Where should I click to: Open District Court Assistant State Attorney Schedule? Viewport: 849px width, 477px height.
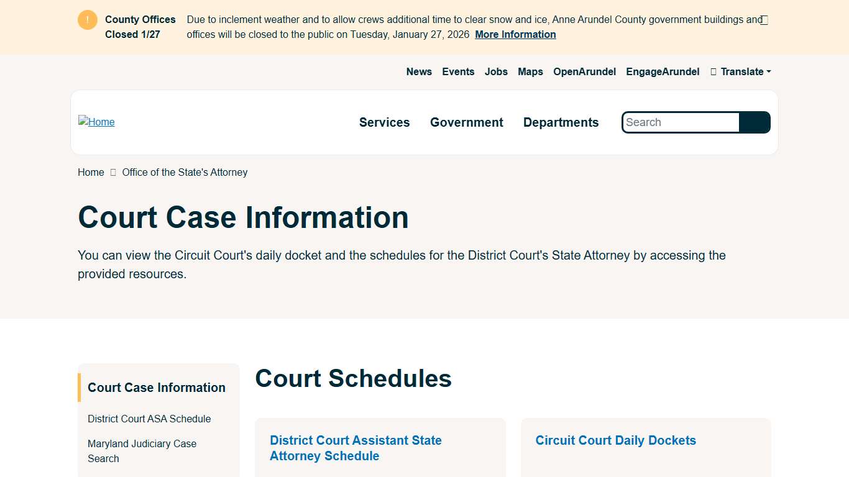click(356, 448)
